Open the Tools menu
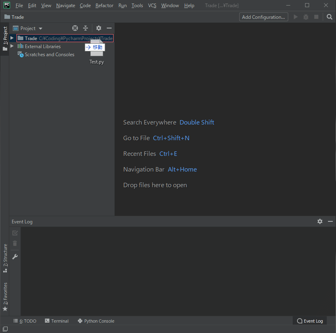The height and width of the screenshot is (333, 336). pos(137,5)
